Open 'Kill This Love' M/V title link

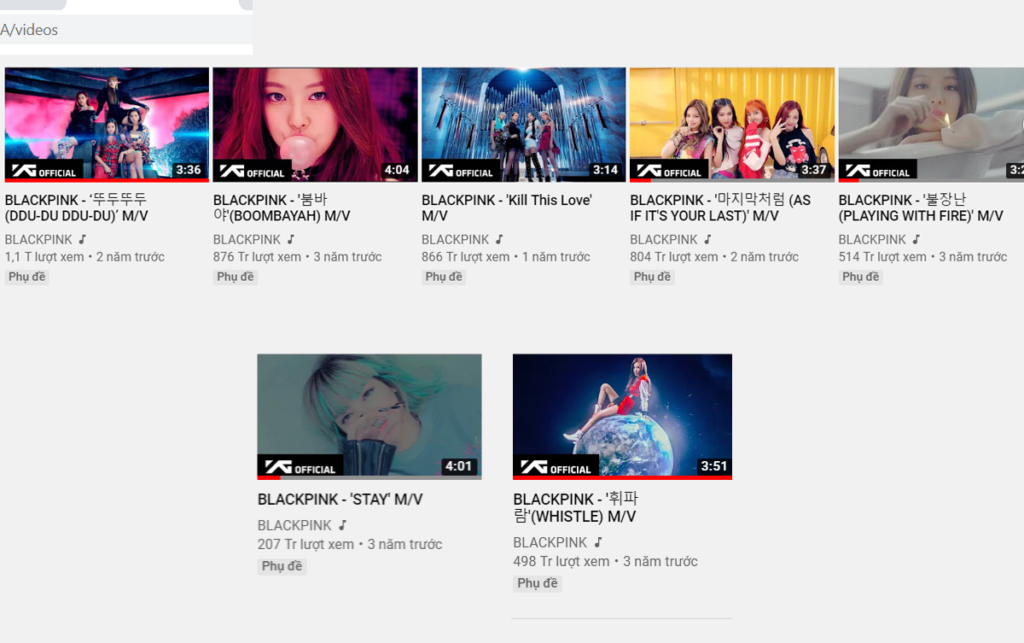tap(507, 208)
